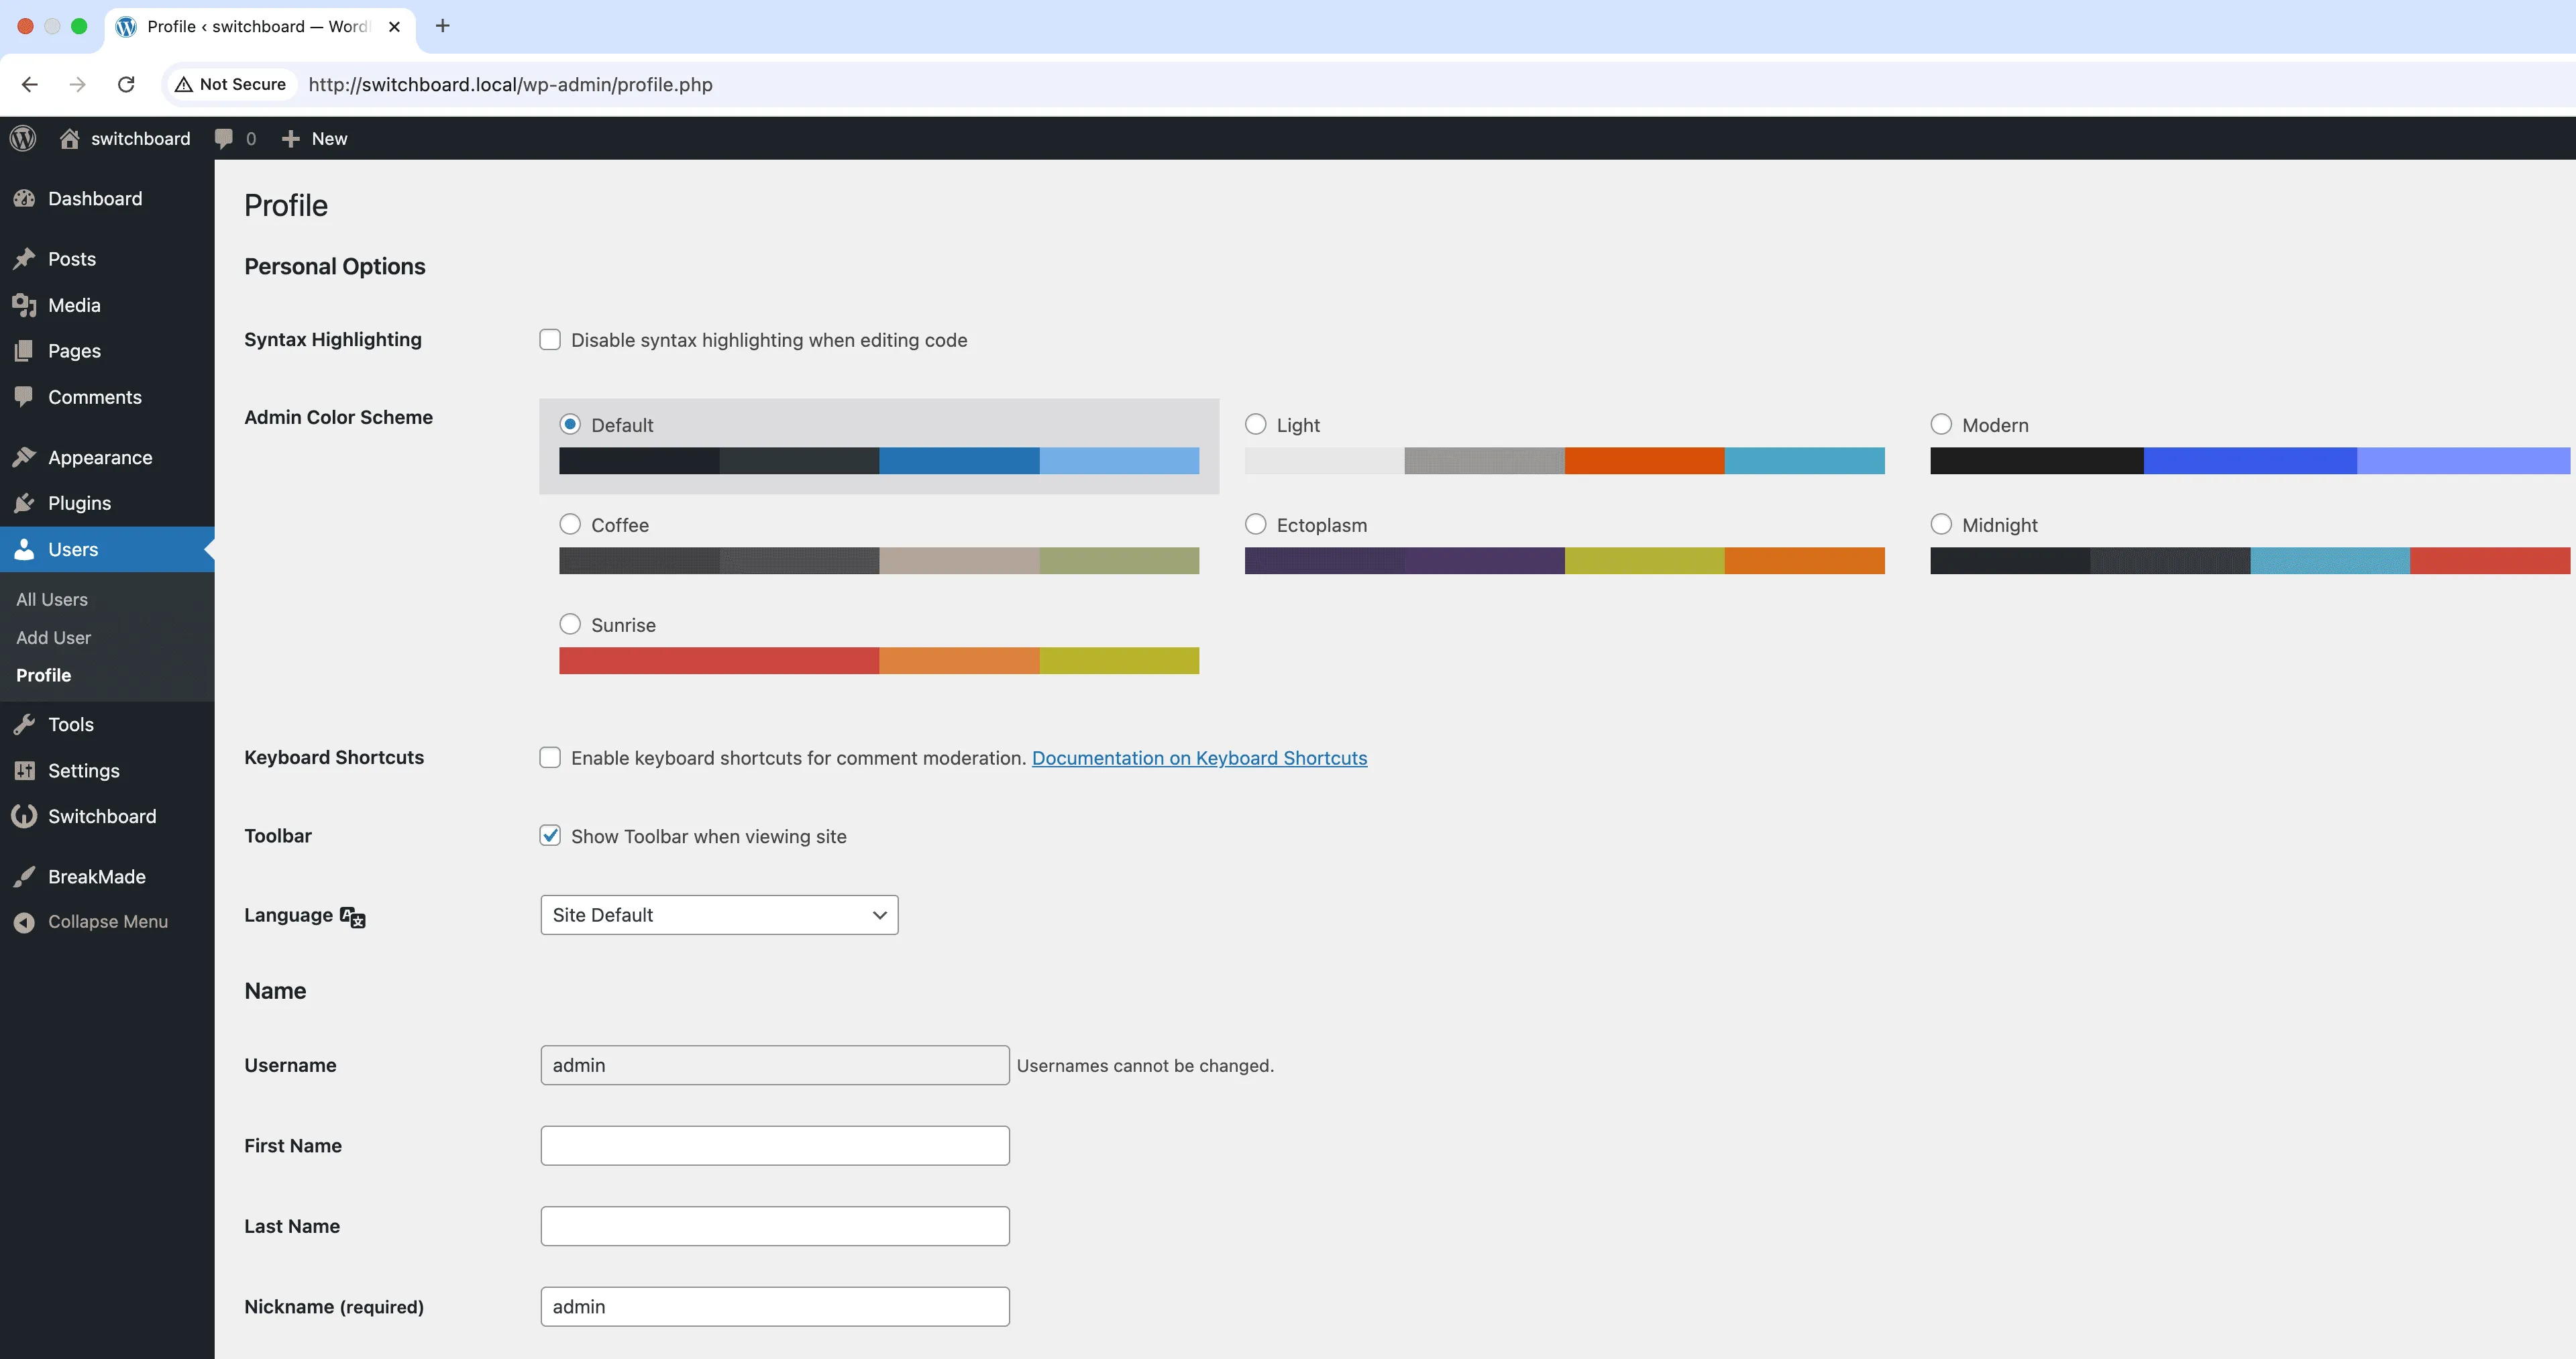2576x1359 pixels.
Task: Select the Media library icon
Action: pos(25,305)
